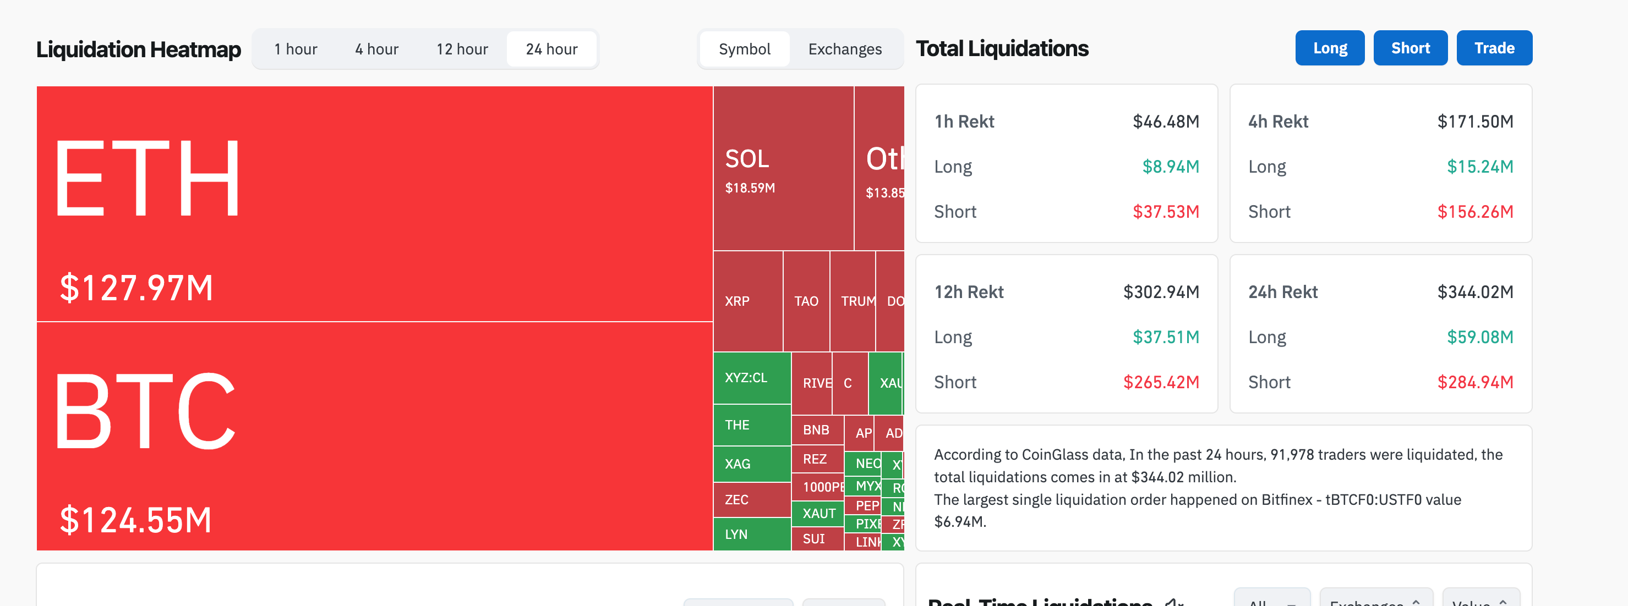The height and width of the screenshot is (606, 1628).
Task: Click the LYN tile in the heatmap
Action: [x=751, y=534]
